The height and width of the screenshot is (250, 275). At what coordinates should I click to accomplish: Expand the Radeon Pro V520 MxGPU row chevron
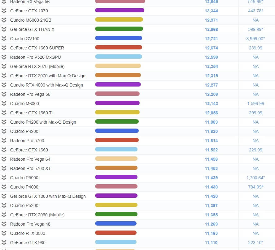pyautogui.click(x=4, y=57)
